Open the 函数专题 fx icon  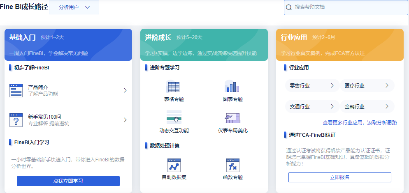[x=232, y=165]
